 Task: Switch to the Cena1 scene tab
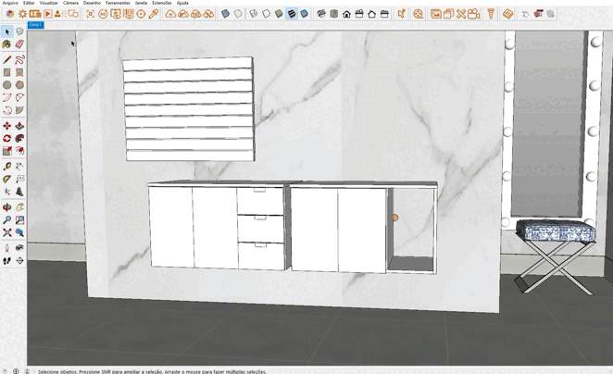[35, 25]
